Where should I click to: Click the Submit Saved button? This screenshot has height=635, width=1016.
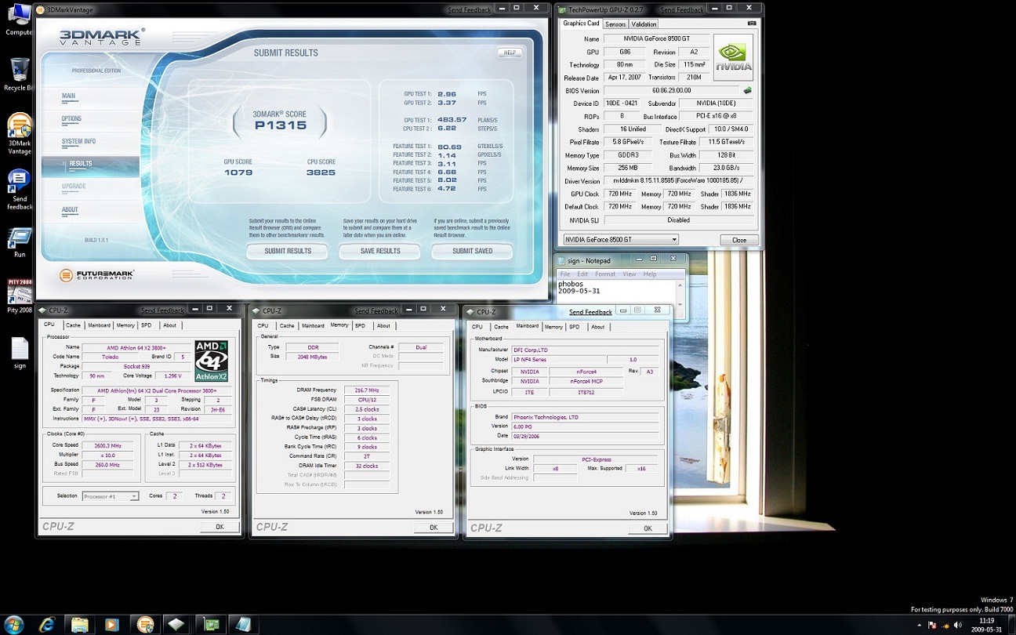473,251
